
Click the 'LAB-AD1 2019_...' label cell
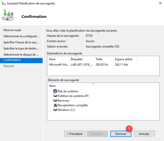coord(82,65)
